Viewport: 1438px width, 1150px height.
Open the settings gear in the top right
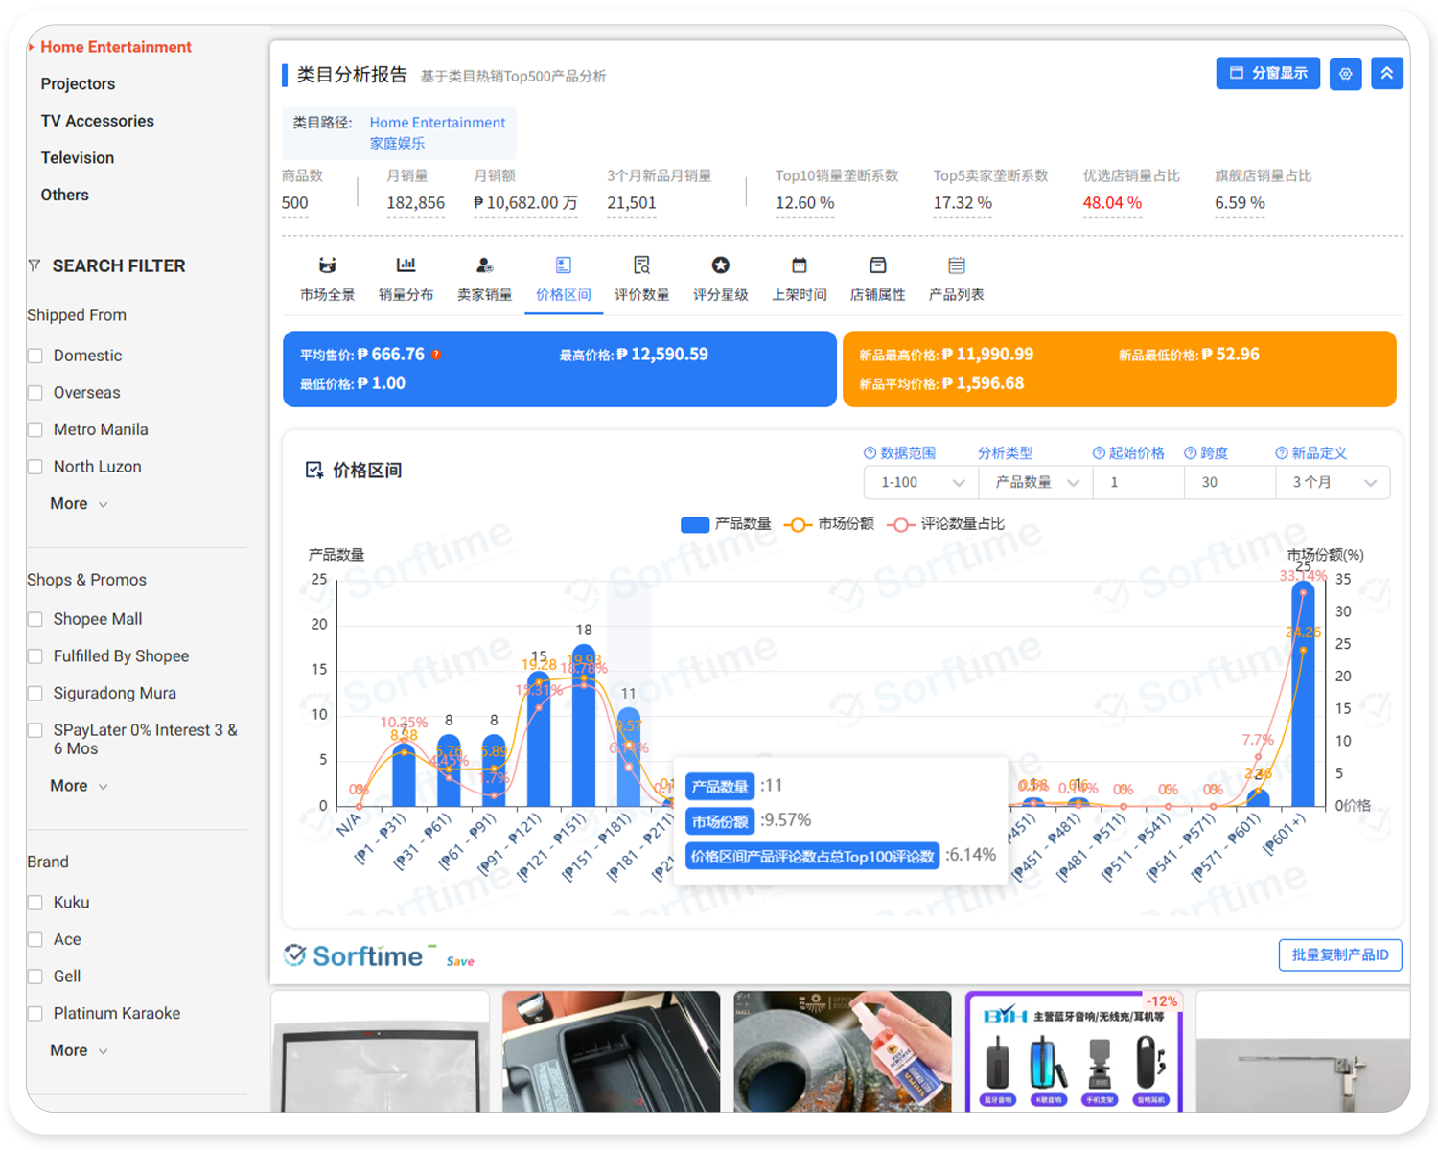tap(1345, 74)
